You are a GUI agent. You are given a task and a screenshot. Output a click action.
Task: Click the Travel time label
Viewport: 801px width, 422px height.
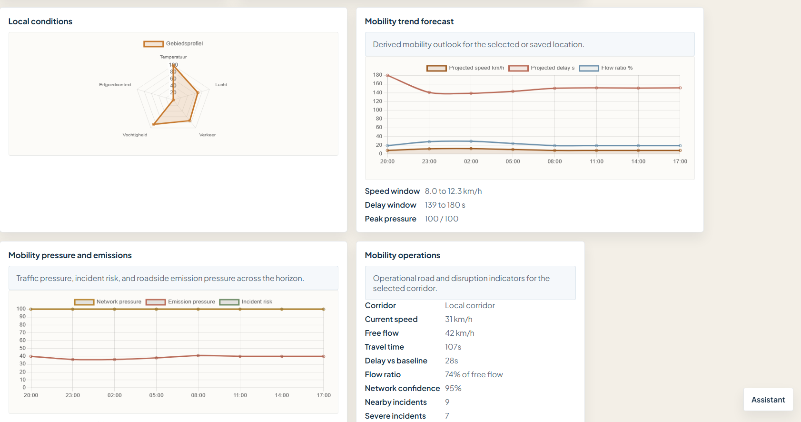point(385,347)
